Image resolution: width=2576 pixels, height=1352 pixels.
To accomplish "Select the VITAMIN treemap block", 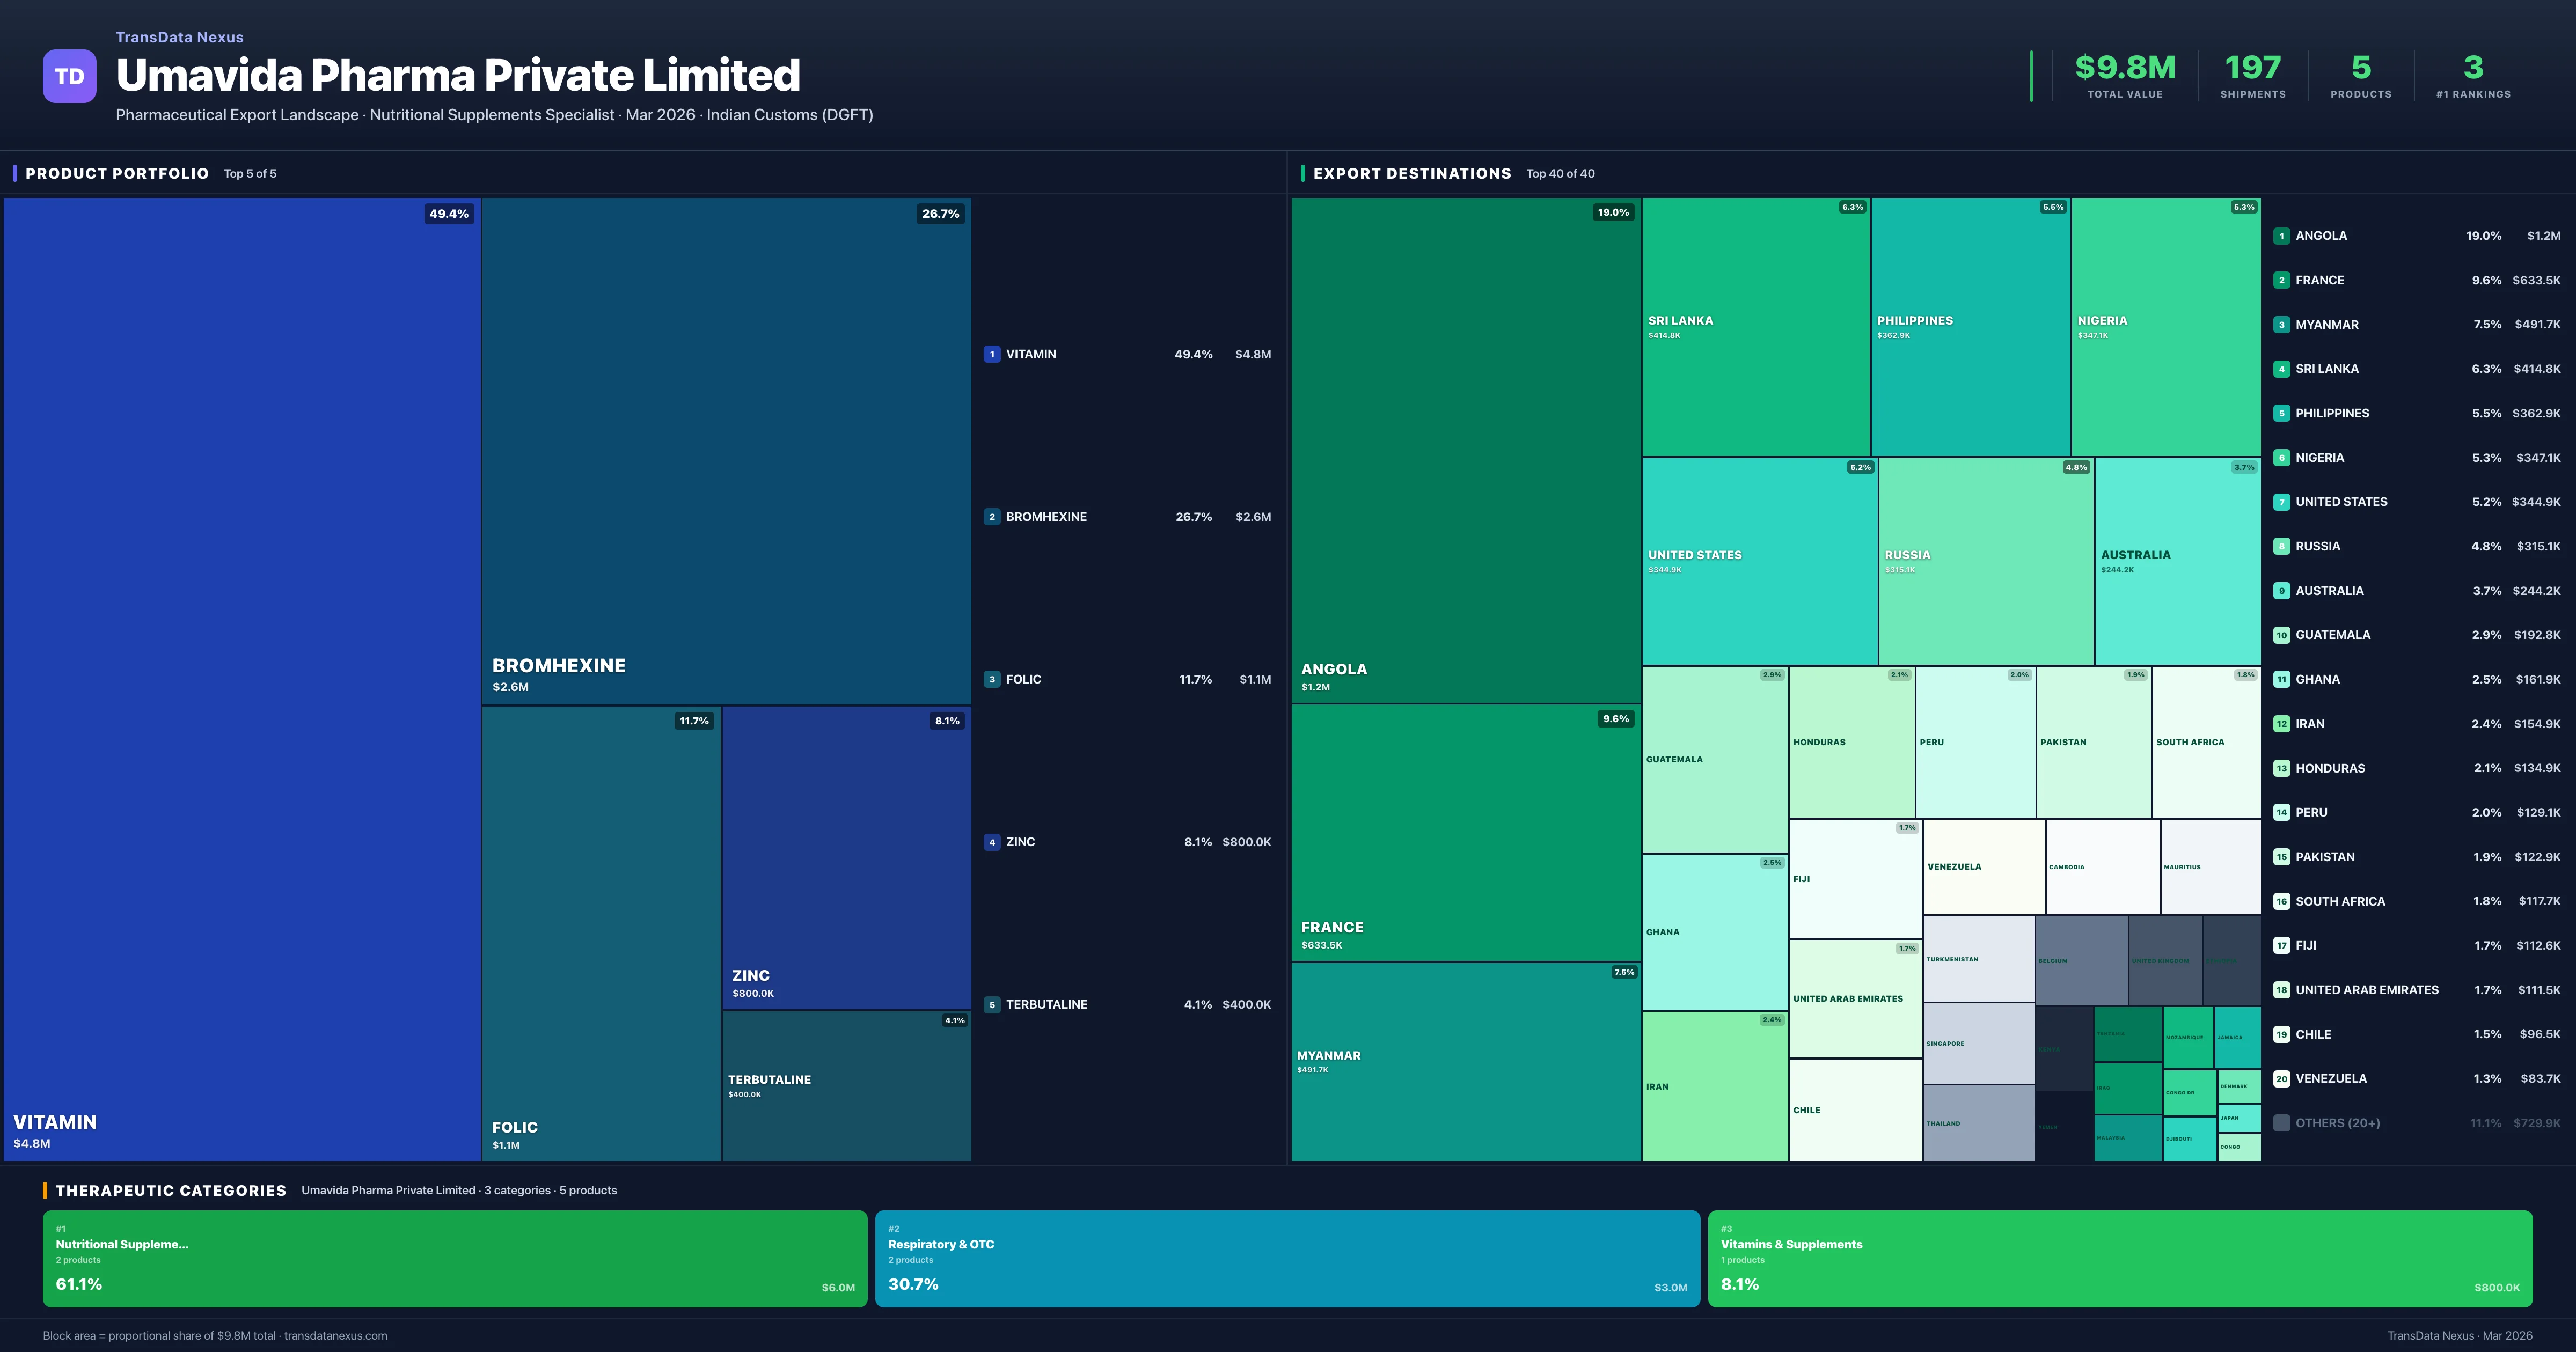I will click(x=242, y=678).
